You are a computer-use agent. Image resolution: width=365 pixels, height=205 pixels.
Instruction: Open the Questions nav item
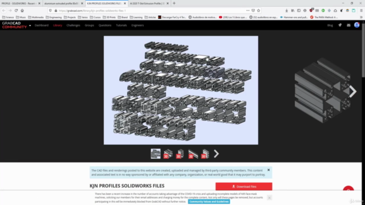coord(105,25)
